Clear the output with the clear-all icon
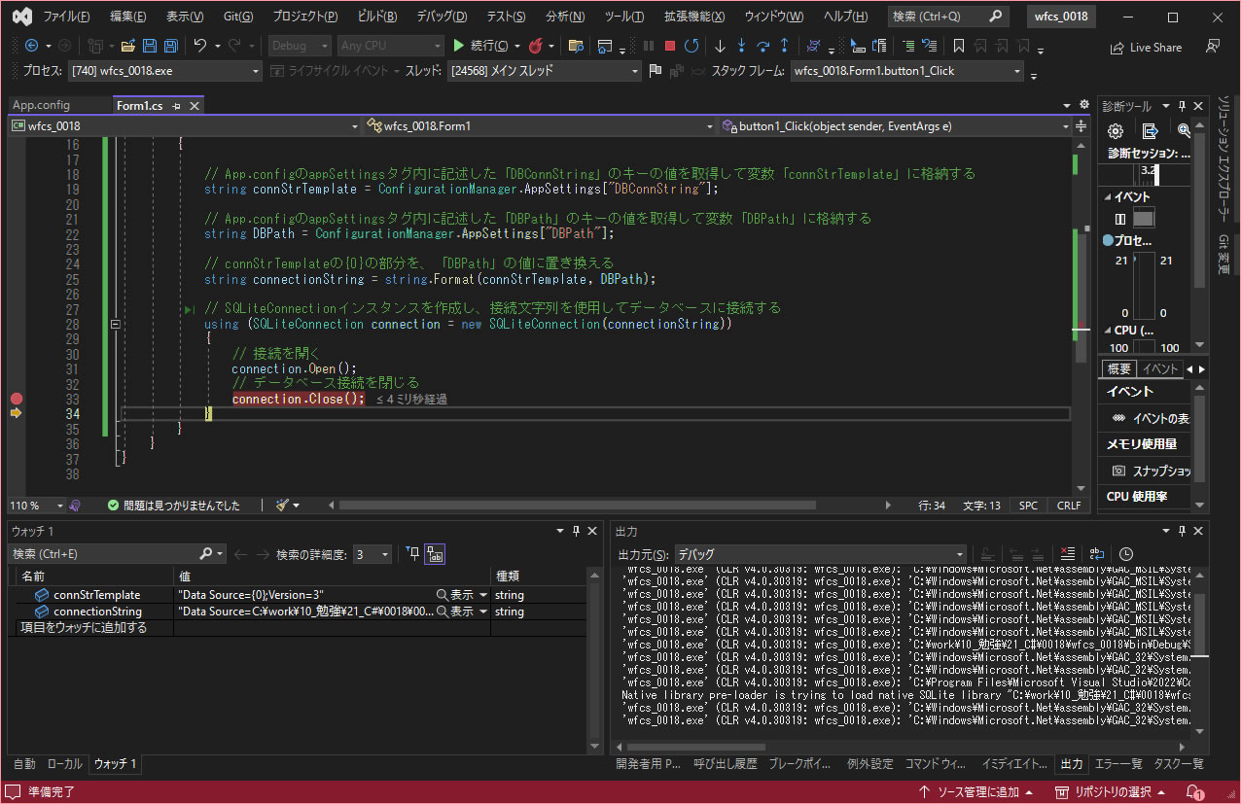Viewport: 1241px width, 804px height. [x=1067, y=552]
